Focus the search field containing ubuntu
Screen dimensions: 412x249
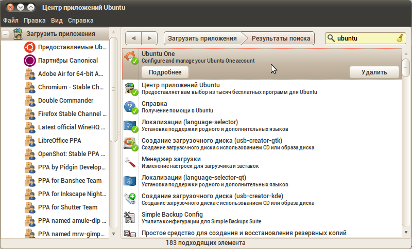click(x=366, y=38)
